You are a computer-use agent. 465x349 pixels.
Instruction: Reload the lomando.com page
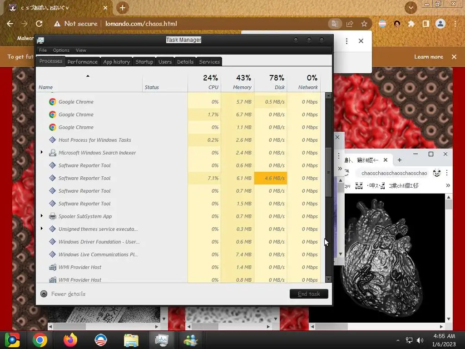(x=39, y=24)
